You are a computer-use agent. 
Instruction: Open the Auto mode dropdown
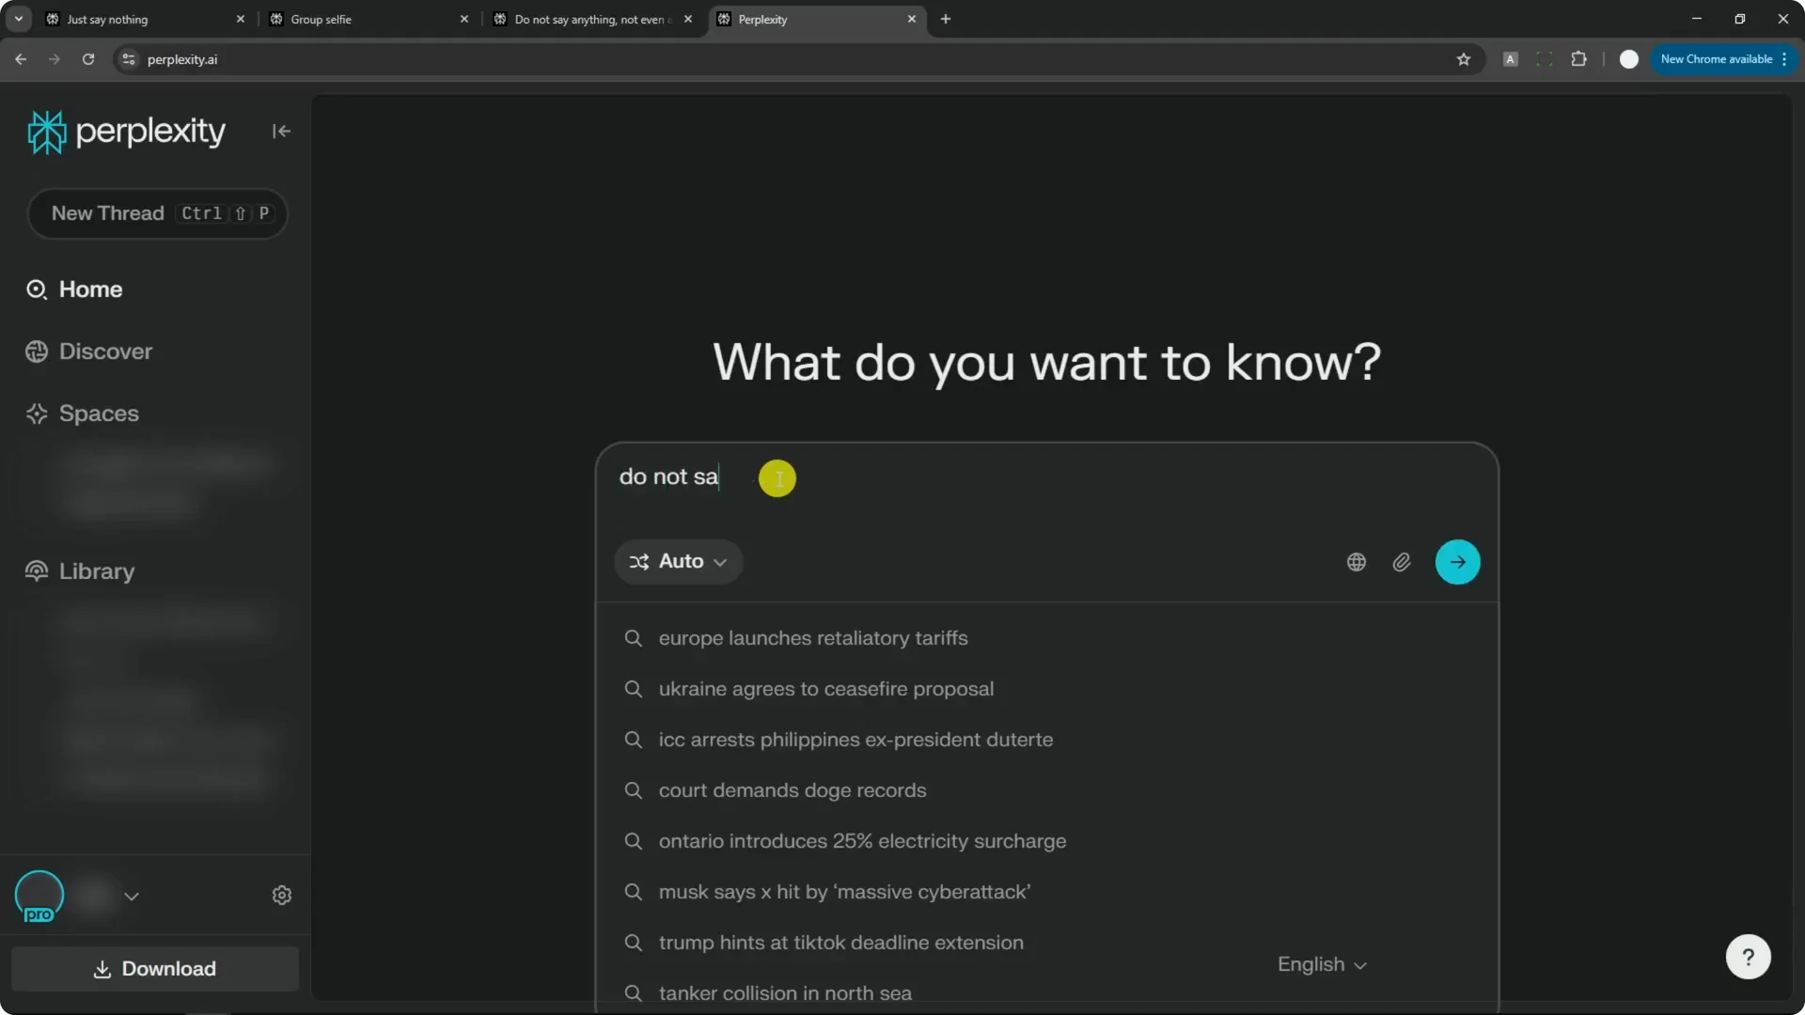click(678, 562)
